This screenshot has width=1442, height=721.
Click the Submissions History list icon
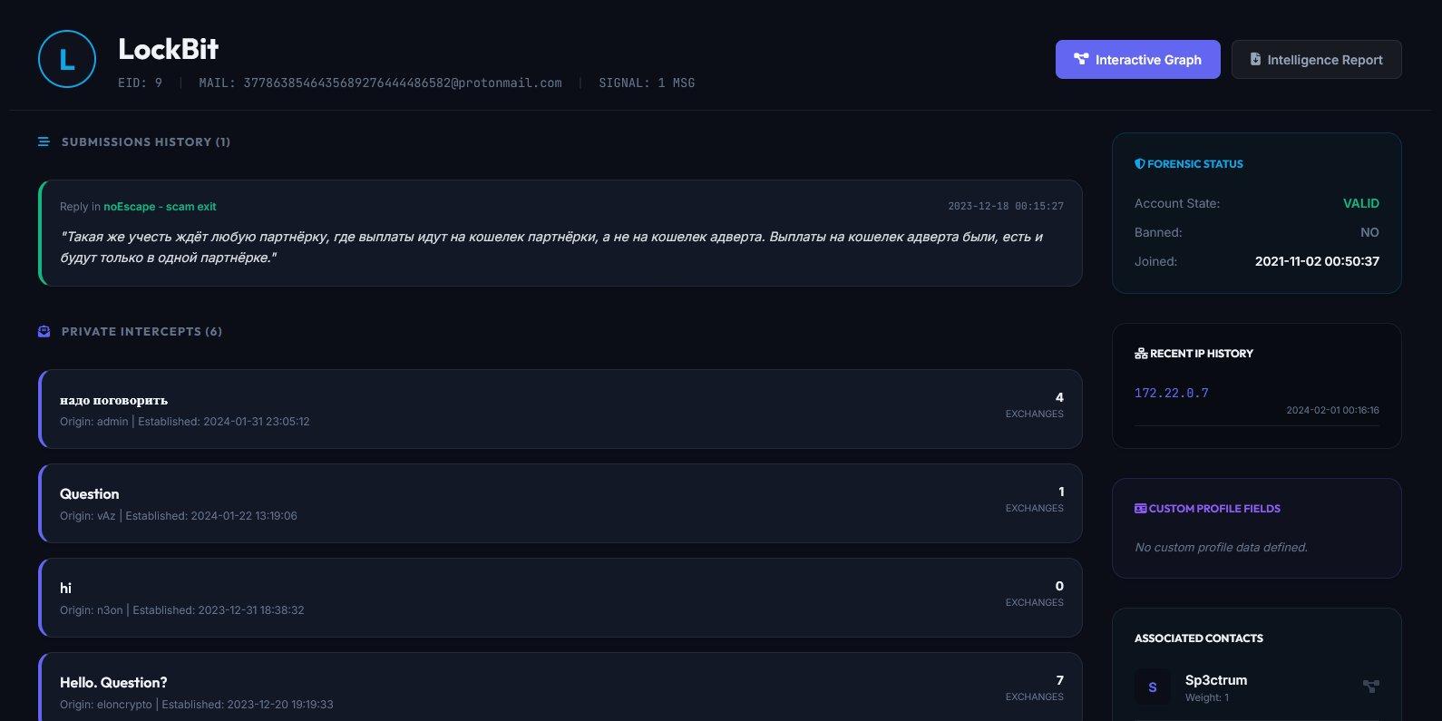44,141
